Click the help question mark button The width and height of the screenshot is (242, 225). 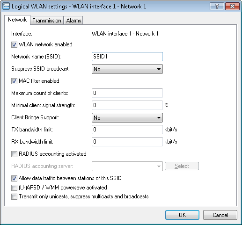click(x=217, y=7)
